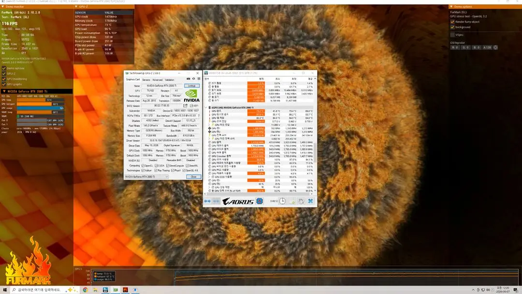Switch to the Validation tab in GPU-Z
The width and height of the screenshot is (522, 294).
[x=170, y=80]
